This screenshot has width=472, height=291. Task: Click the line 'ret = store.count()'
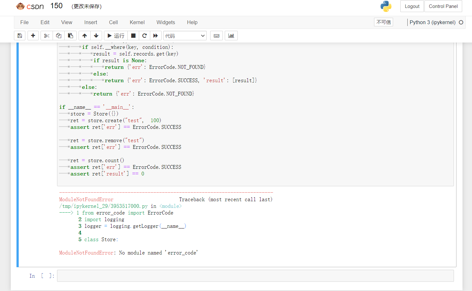pyautogui.click(x=97, y=160)
